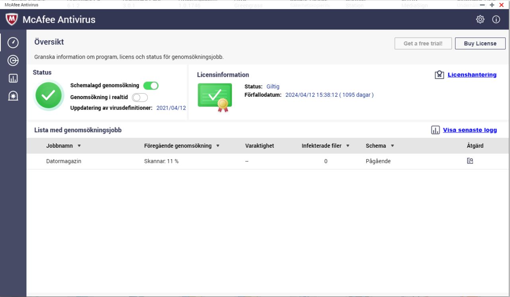The image size is (510, 297).
Task: Select the Overview dashboard sidebar icon
Action: click(13, 43)
